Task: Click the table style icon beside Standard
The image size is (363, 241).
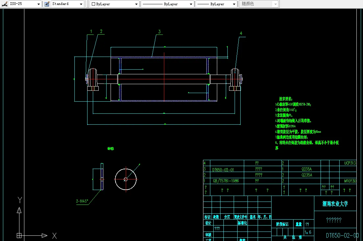Action: (x=47, y=4)
